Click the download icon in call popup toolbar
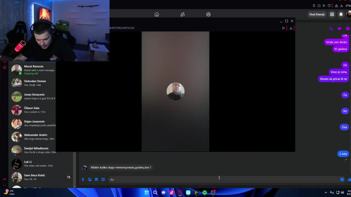 [x=291, y=28]
